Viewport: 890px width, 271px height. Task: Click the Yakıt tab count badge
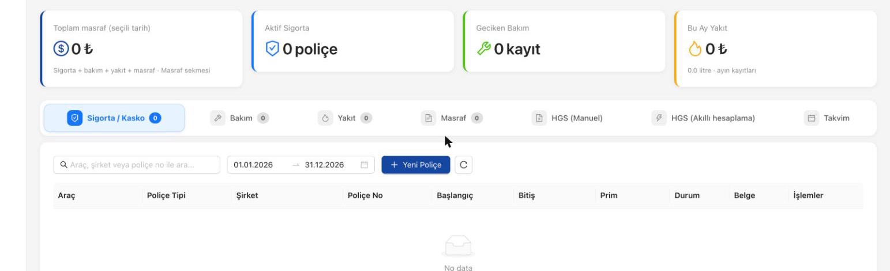(366, 118)
